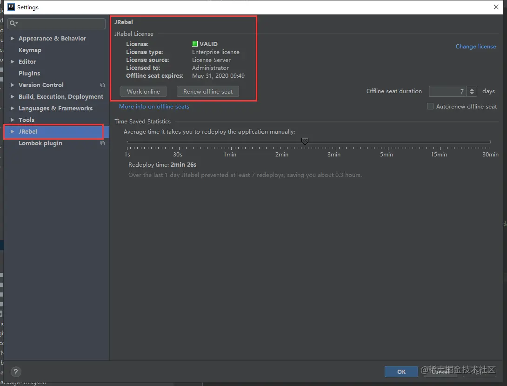Click the Work online button
The height and width of the screenshot is (386, 507).
point(143,92)
